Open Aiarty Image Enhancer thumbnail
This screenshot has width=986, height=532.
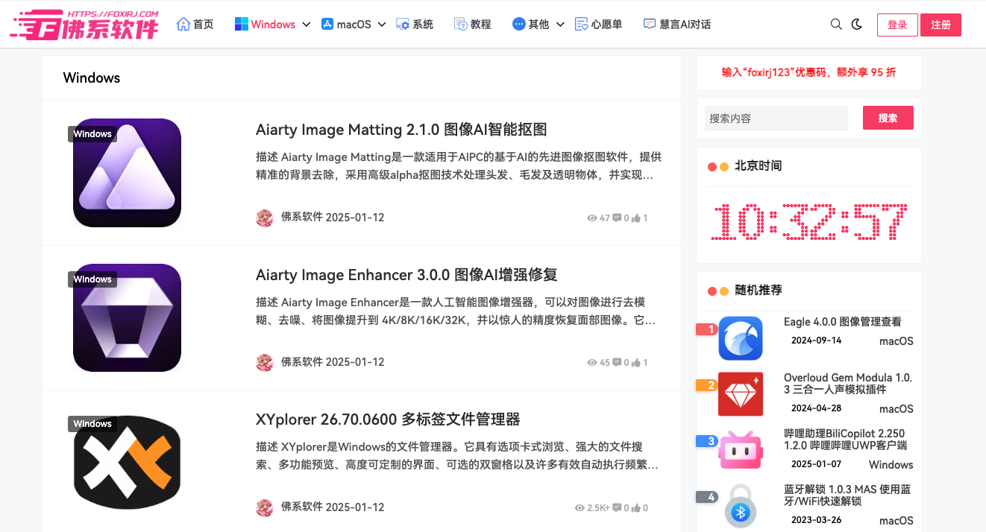pos(127,317)
